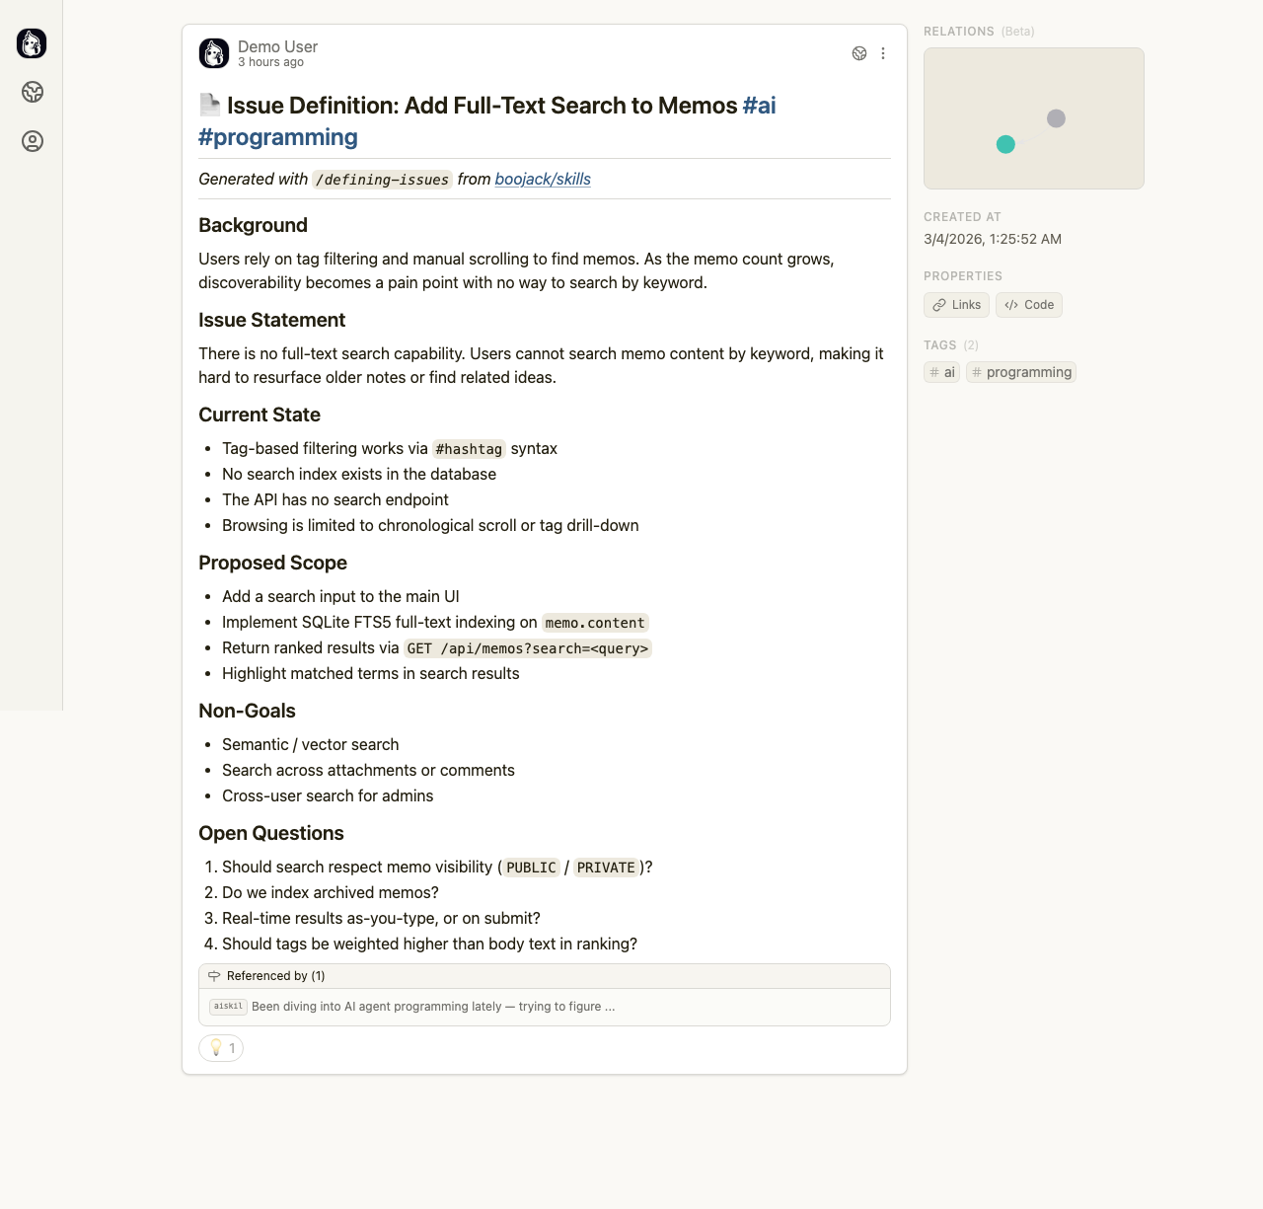Image resolution: width=1263 pixels, height=1209 pixels.
Task: Select the programming tag chip under TAGS
Action: point(1020,372)
